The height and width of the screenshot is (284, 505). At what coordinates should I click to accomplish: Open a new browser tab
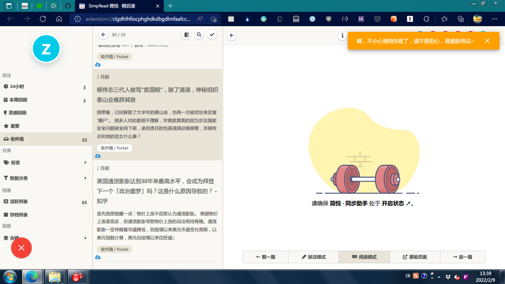(x=170, y=6)
